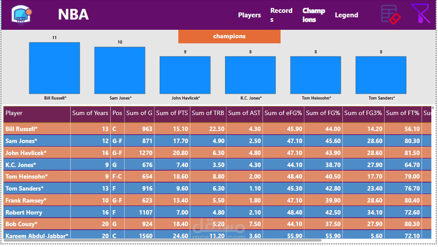This screenshot has height=247, width=438.
Task: Sort by the Sum of PTS header
Action: click(x=172, y=114)
